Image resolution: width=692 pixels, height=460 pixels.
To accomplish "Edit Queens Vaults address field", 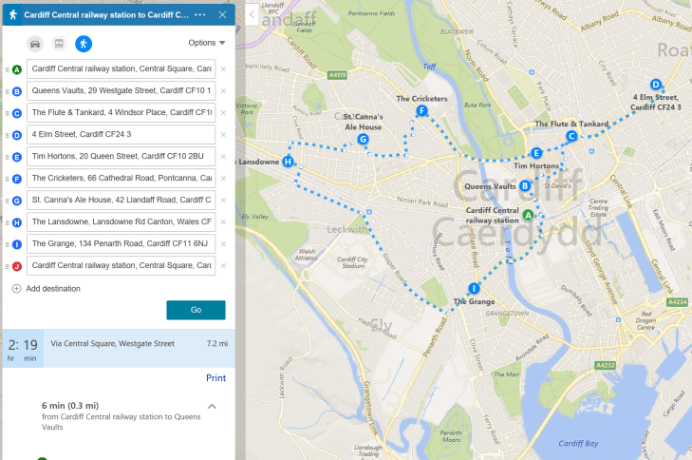I will [x=121, y=90].
